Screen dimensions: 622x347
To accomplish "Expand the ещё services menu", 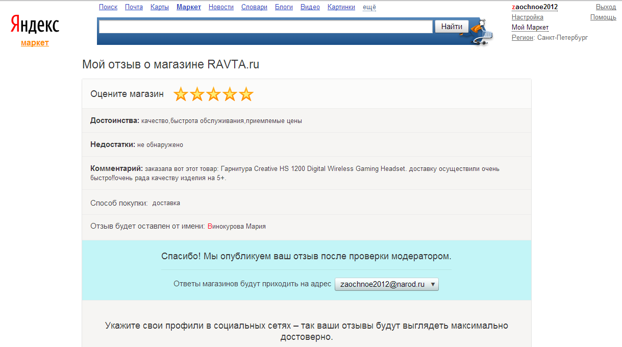I will click(x=369, y=7).
